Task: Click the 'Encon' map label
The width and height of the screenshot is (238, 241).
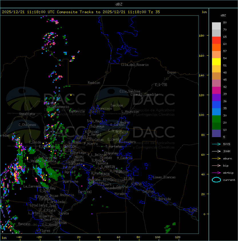Action: coord(172,72)
